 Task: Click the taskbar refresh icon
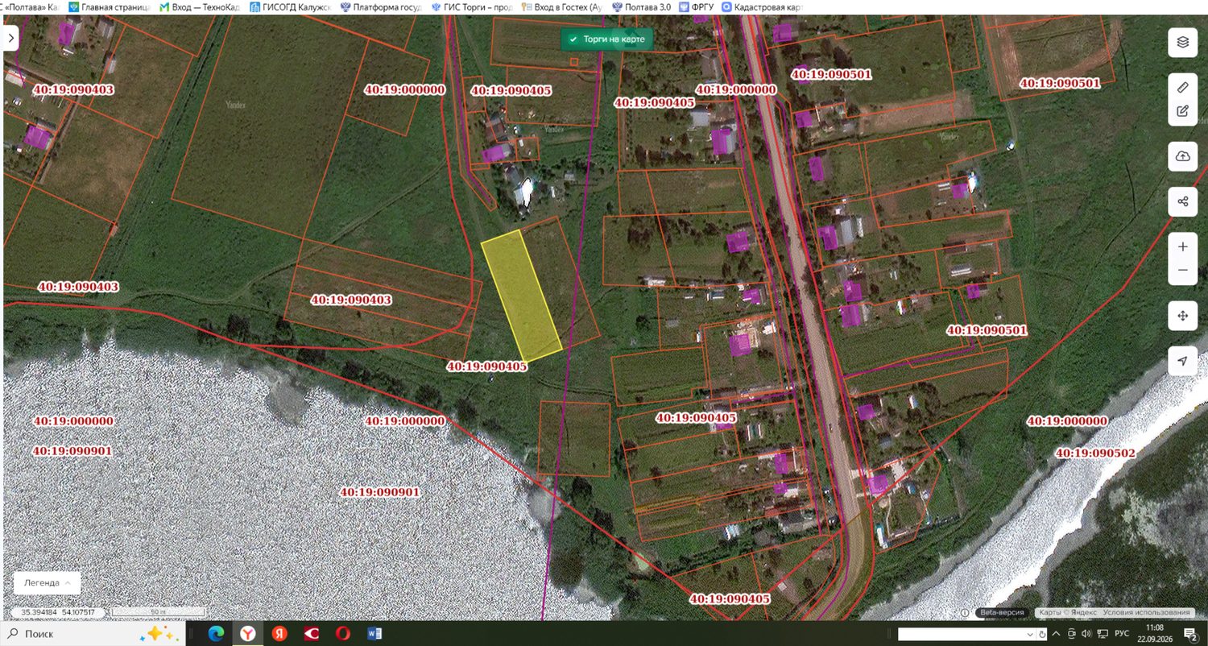(1042, 634)
